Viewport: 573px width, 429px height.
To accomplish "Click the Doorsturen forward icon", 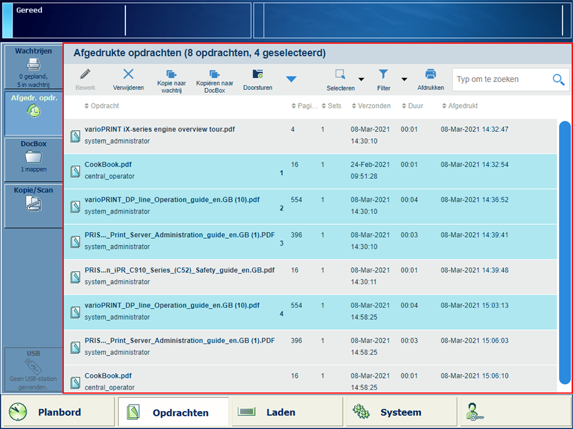I will tap(257, 75).
